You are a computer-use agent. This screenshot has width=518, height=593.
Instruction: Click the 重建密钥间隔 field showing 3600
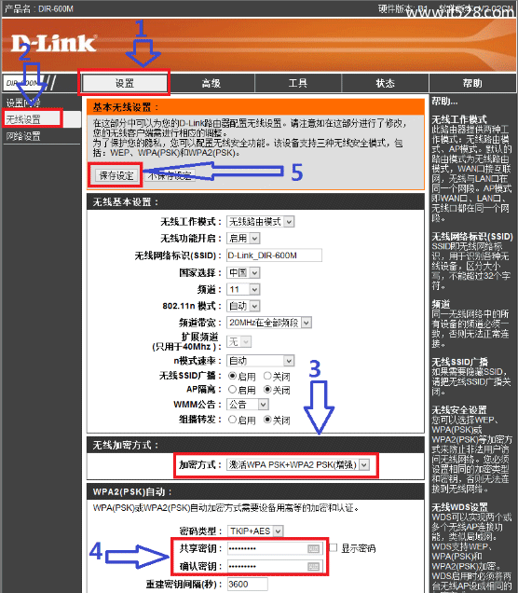(x=248, y=585)
